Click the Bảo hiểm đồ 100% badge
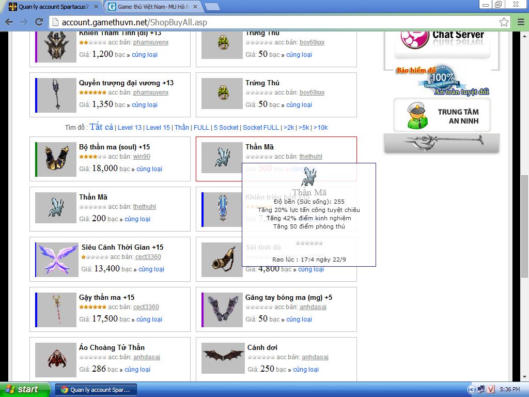Image resolution: width=529 pixels, height=397 pixels. click(x=442, y=80)
